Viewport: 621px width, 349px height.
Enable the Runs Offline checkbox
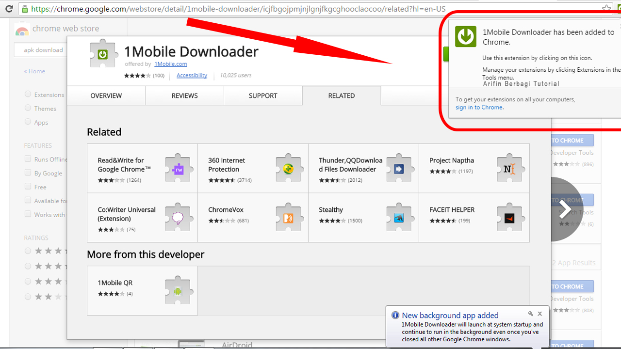(28, 159)
